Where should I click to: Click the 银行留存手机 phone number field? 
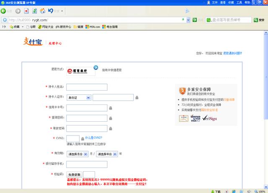(87, 164)
